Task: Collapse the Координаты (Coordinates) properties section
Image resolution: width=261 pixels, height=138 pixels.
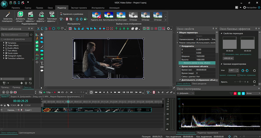Action: pyautogui.click(x=180, y=46)
